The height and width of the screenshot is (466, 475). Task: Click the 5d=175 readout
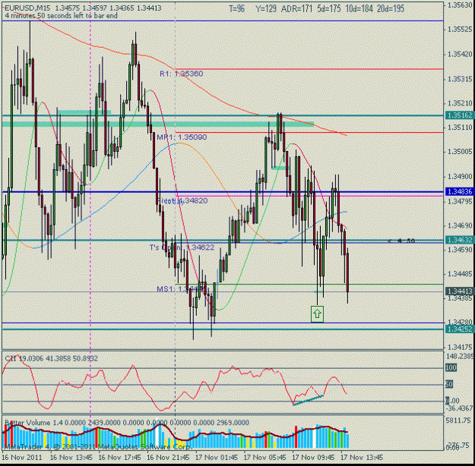329,8
